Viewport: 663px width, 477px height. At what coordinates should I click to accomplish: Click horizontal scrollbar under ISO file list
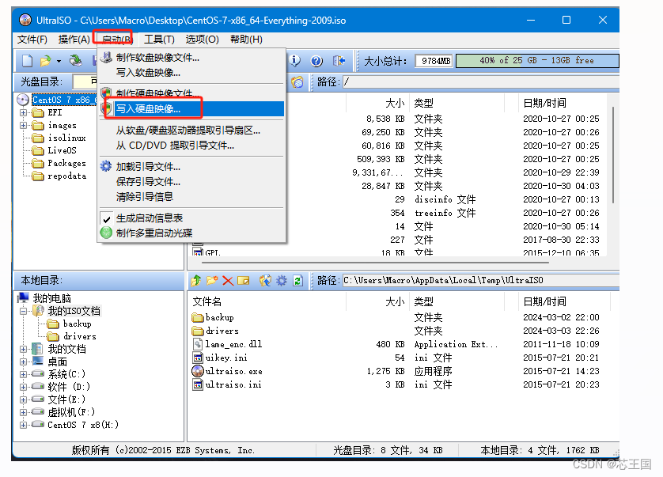pyautogui.click(x=375, y=262)
